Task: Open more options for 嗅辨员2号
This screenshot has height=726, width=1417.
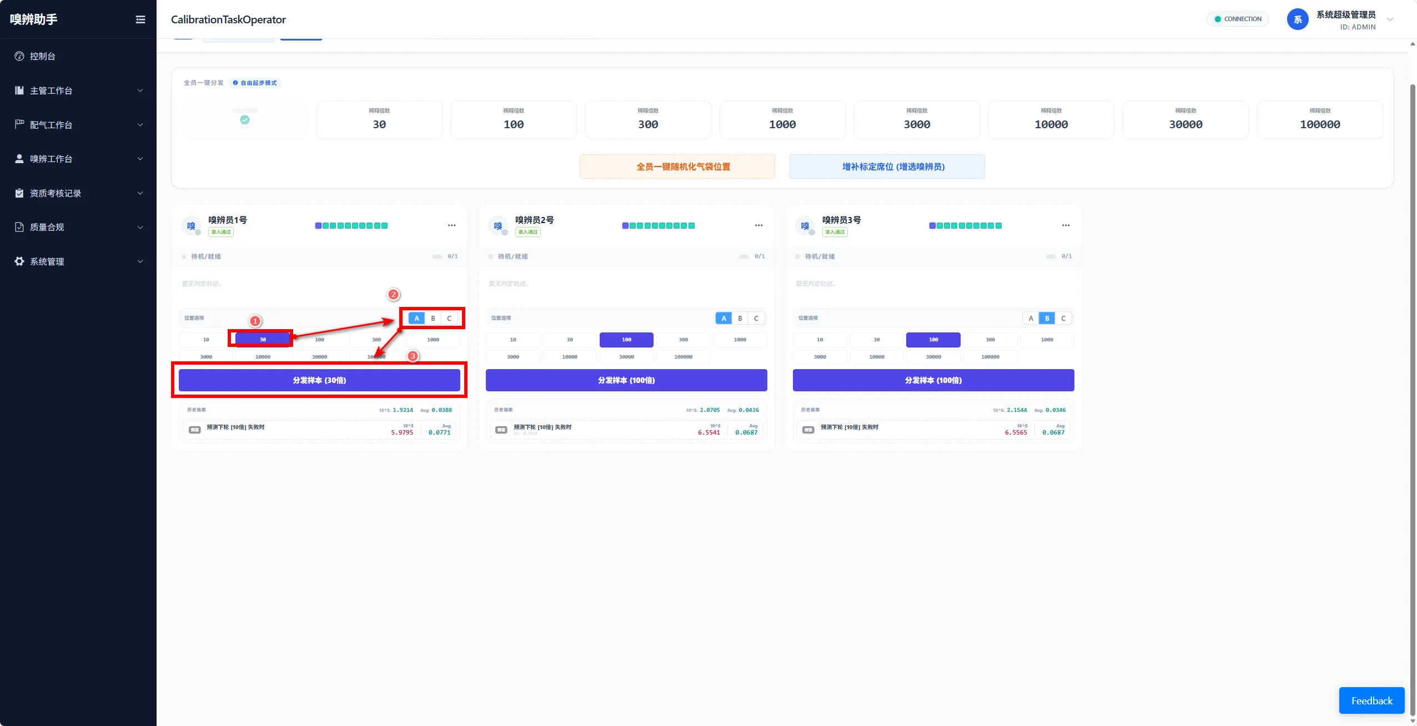Action: (x=759, y=225)
